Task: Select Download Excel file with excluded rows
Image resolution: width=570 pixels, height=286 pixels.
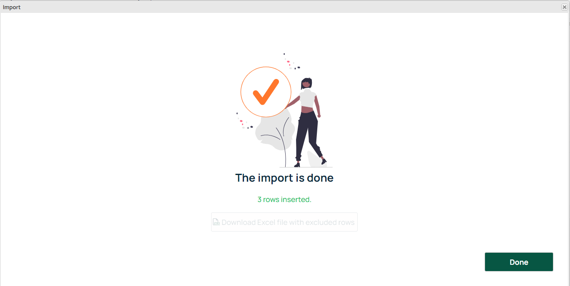Action: tap(284, 222)
